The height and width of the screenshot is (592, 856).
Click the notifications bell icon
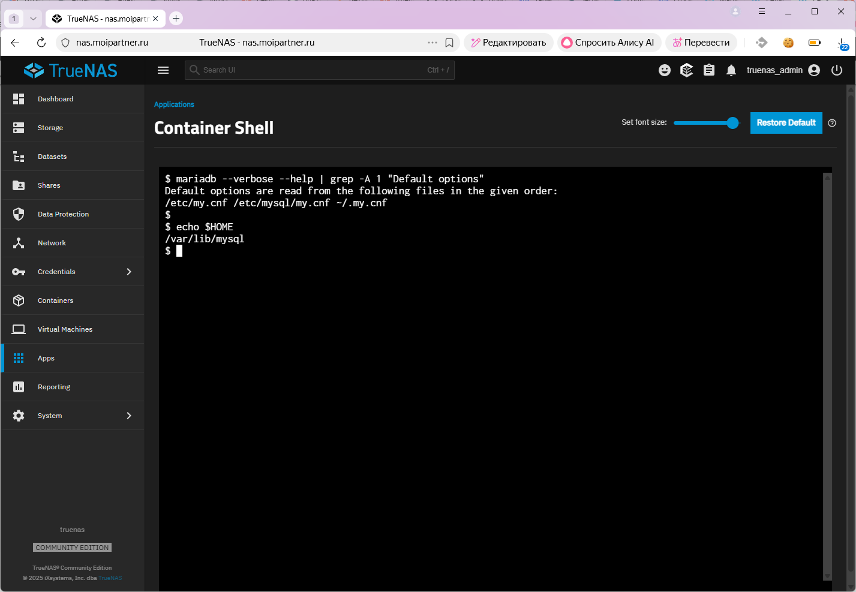tap(731, 70)
